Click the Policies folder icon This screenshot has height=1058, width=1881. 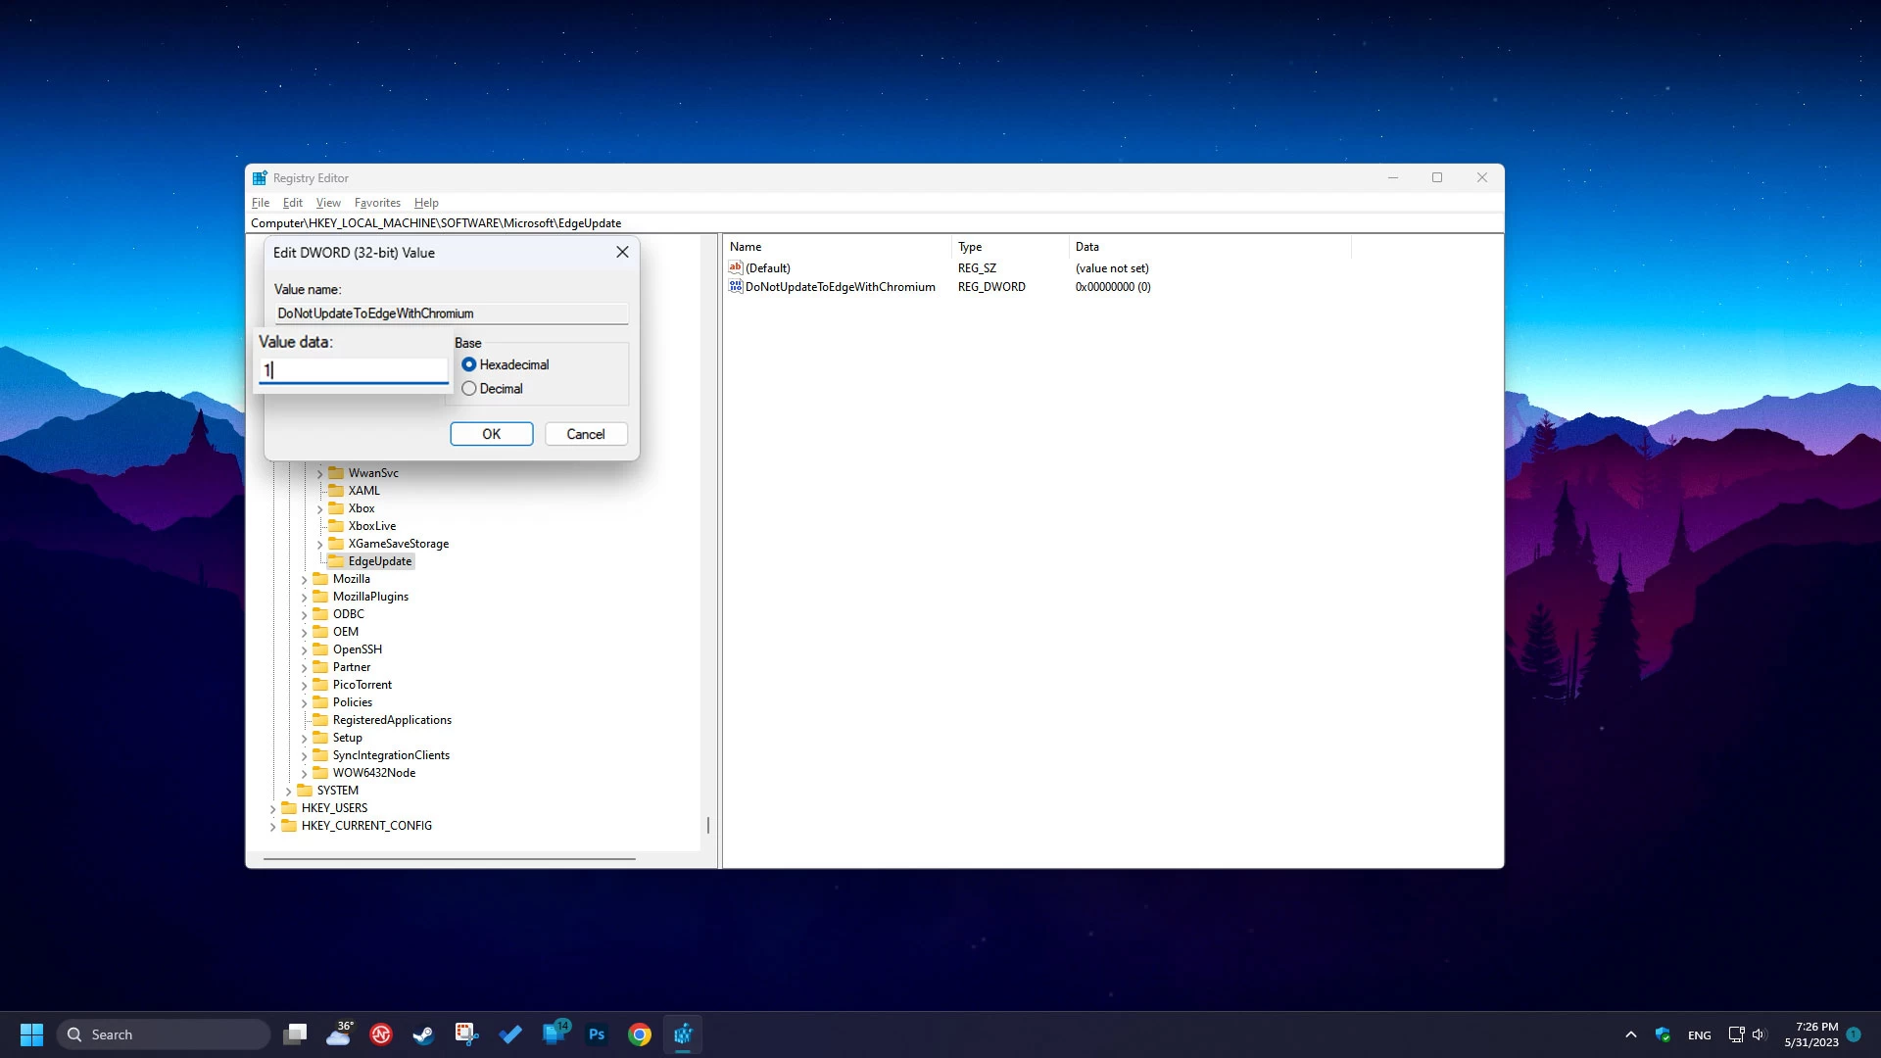tap(320, 702)
